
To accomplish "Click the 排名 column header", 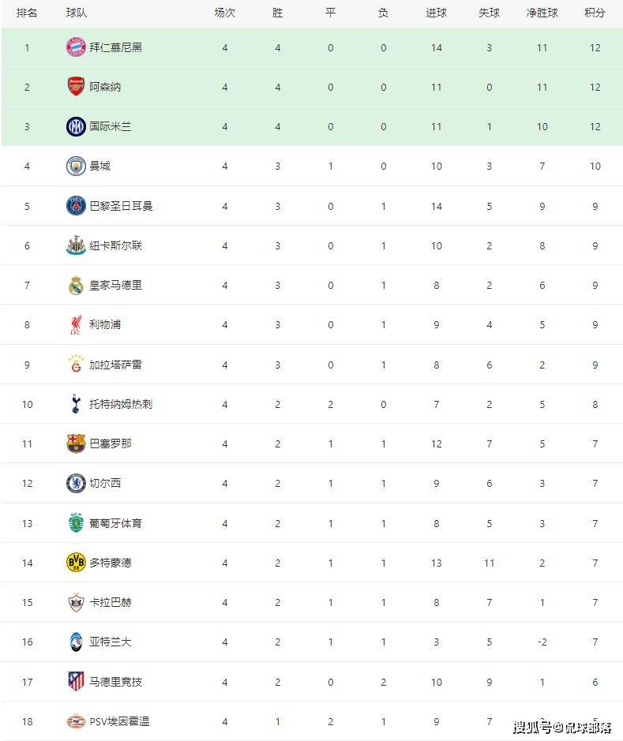I will [x=27, y=13].
